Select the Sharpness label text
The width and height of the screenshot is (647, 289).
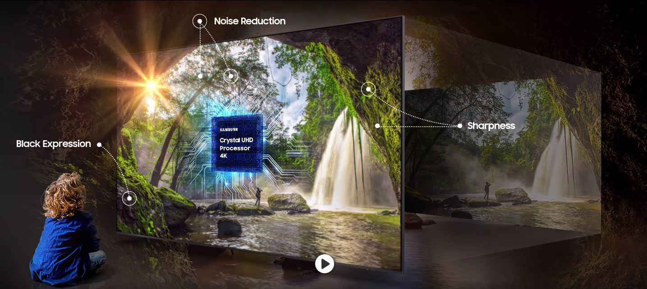[x=491, y=126]
